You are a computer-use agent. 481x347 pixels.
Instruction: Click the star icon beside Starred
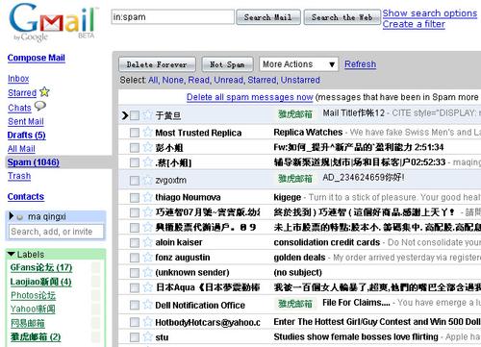click(44, 92)
